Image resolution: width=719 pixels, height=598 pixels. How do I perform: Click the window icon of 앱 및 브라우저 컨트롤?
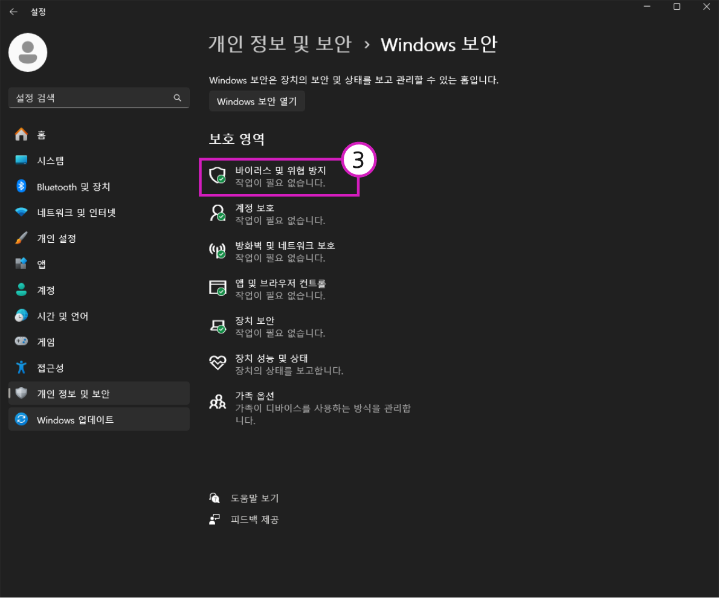(218, 288)
